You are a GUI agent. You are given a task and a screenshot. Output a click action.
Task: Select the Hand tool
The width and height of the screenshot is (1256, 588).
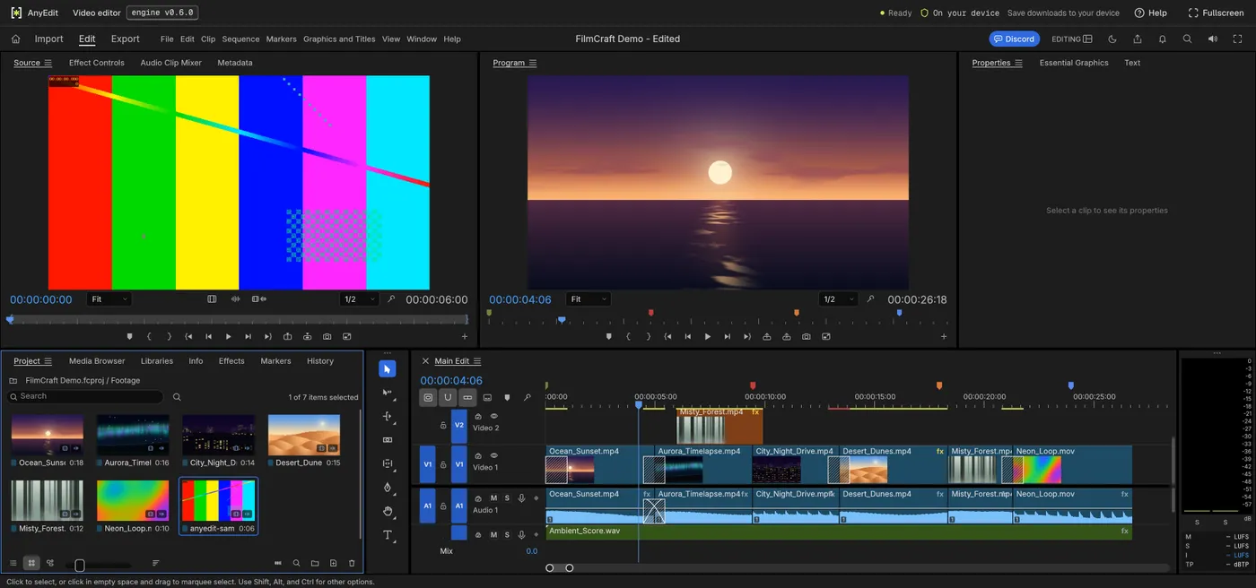click(x=388, y=512)
